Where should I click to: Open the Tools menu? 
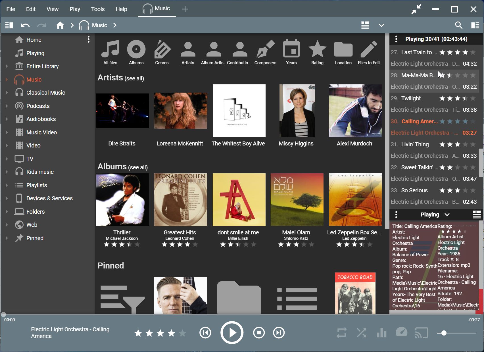(98, 9)
